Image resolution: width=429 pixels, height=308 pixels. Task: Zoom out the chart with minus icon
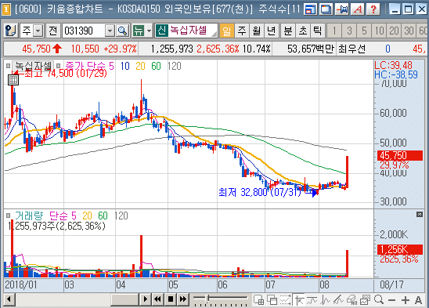pyautogui.click(x=391, y=300)
